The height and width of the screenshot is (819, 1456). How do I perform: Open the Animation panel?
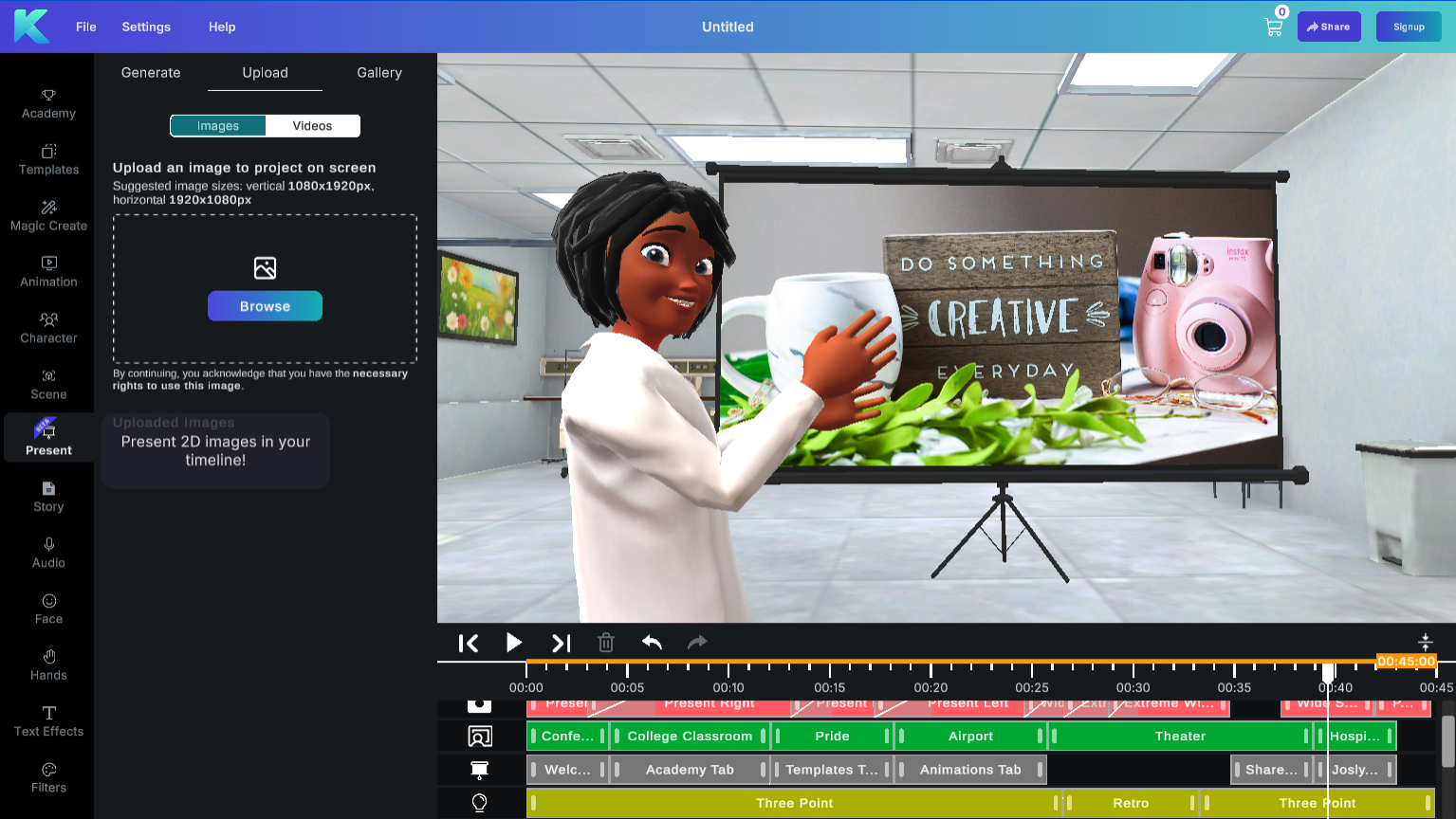coord(47,270)
